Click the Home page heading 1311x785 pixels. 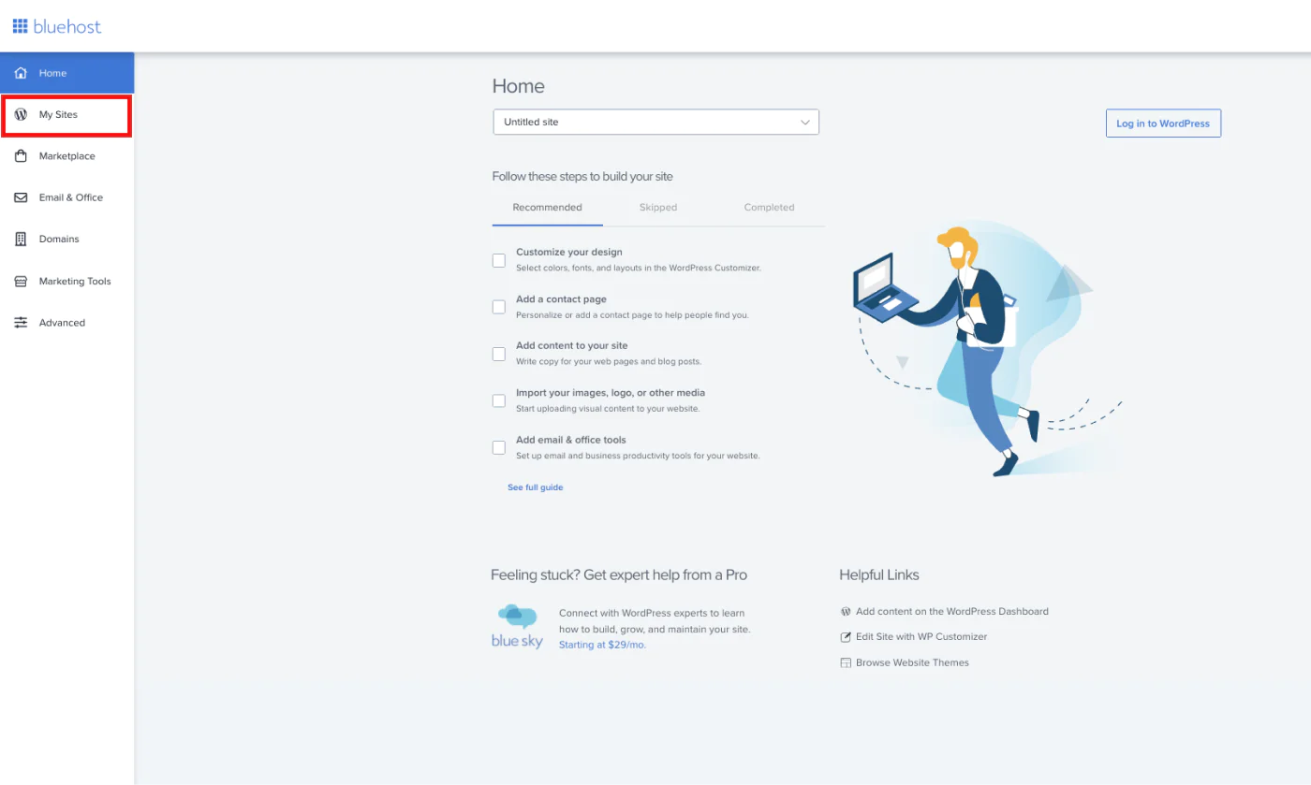point(518,86)
